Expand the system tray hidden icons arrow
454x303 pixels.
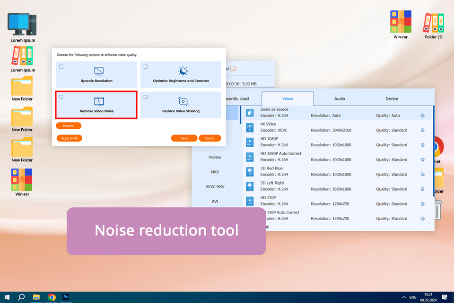(x=404, y=297)
